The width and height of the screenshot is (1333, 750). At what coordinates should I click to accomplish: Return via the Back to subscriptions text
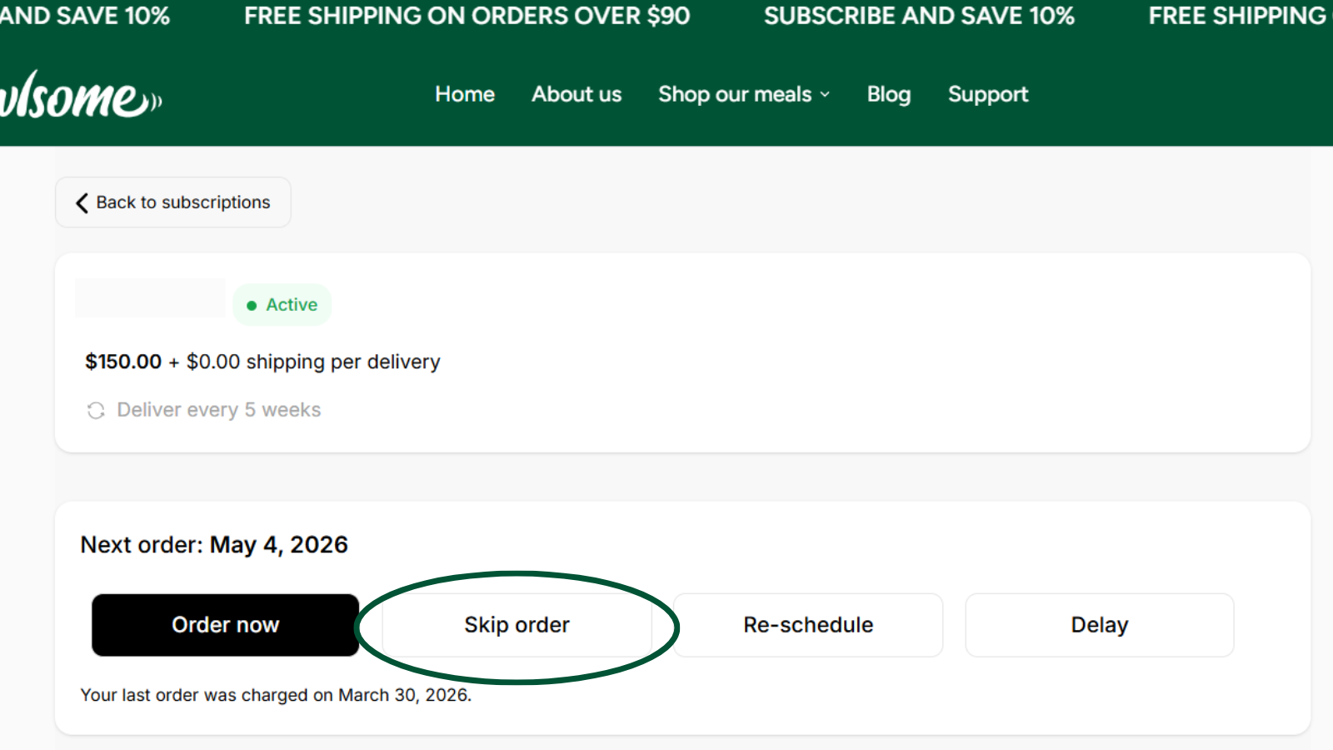(183, 202)
